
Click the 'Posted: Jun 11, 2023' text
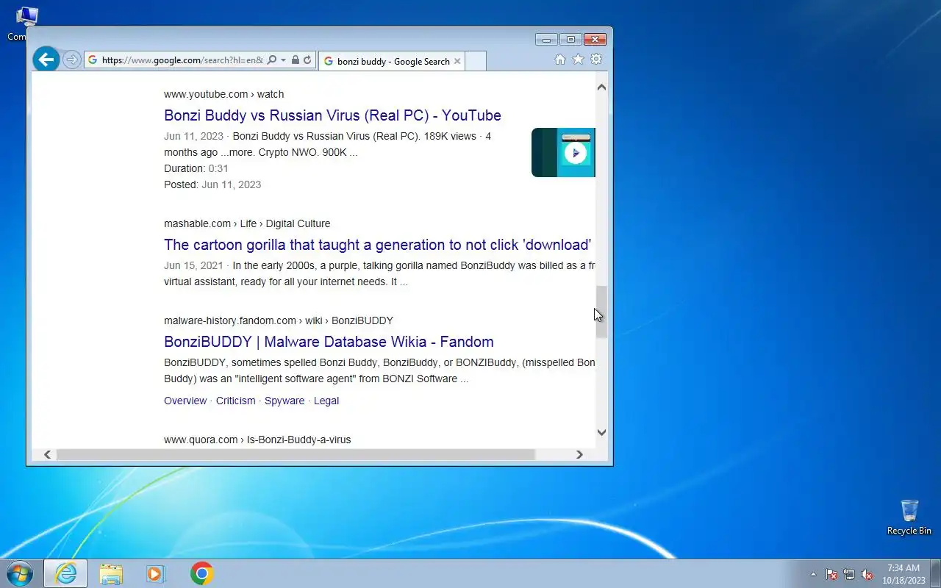pos(212,184)
